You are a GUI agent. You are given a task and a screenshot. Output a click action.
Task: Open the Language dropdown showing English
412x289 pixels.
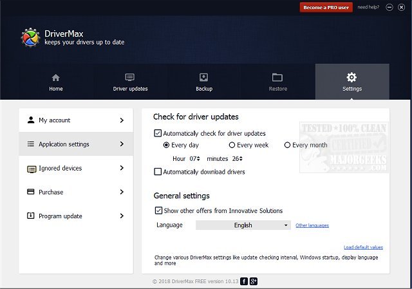pyautogui.click(x=243, y=225)
